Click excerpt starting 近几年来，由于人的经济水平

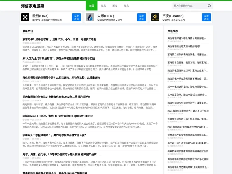[x=90, y=87]
